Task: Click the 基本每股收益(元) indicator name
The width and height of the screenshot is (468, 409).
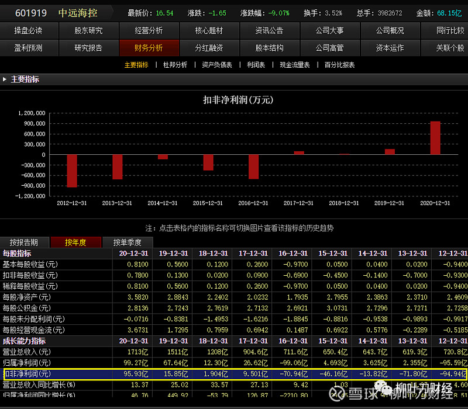Action: [x=30, y=265]
